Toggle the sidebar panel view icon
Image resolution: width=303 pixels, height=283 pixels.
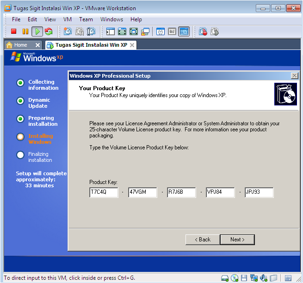111,31
